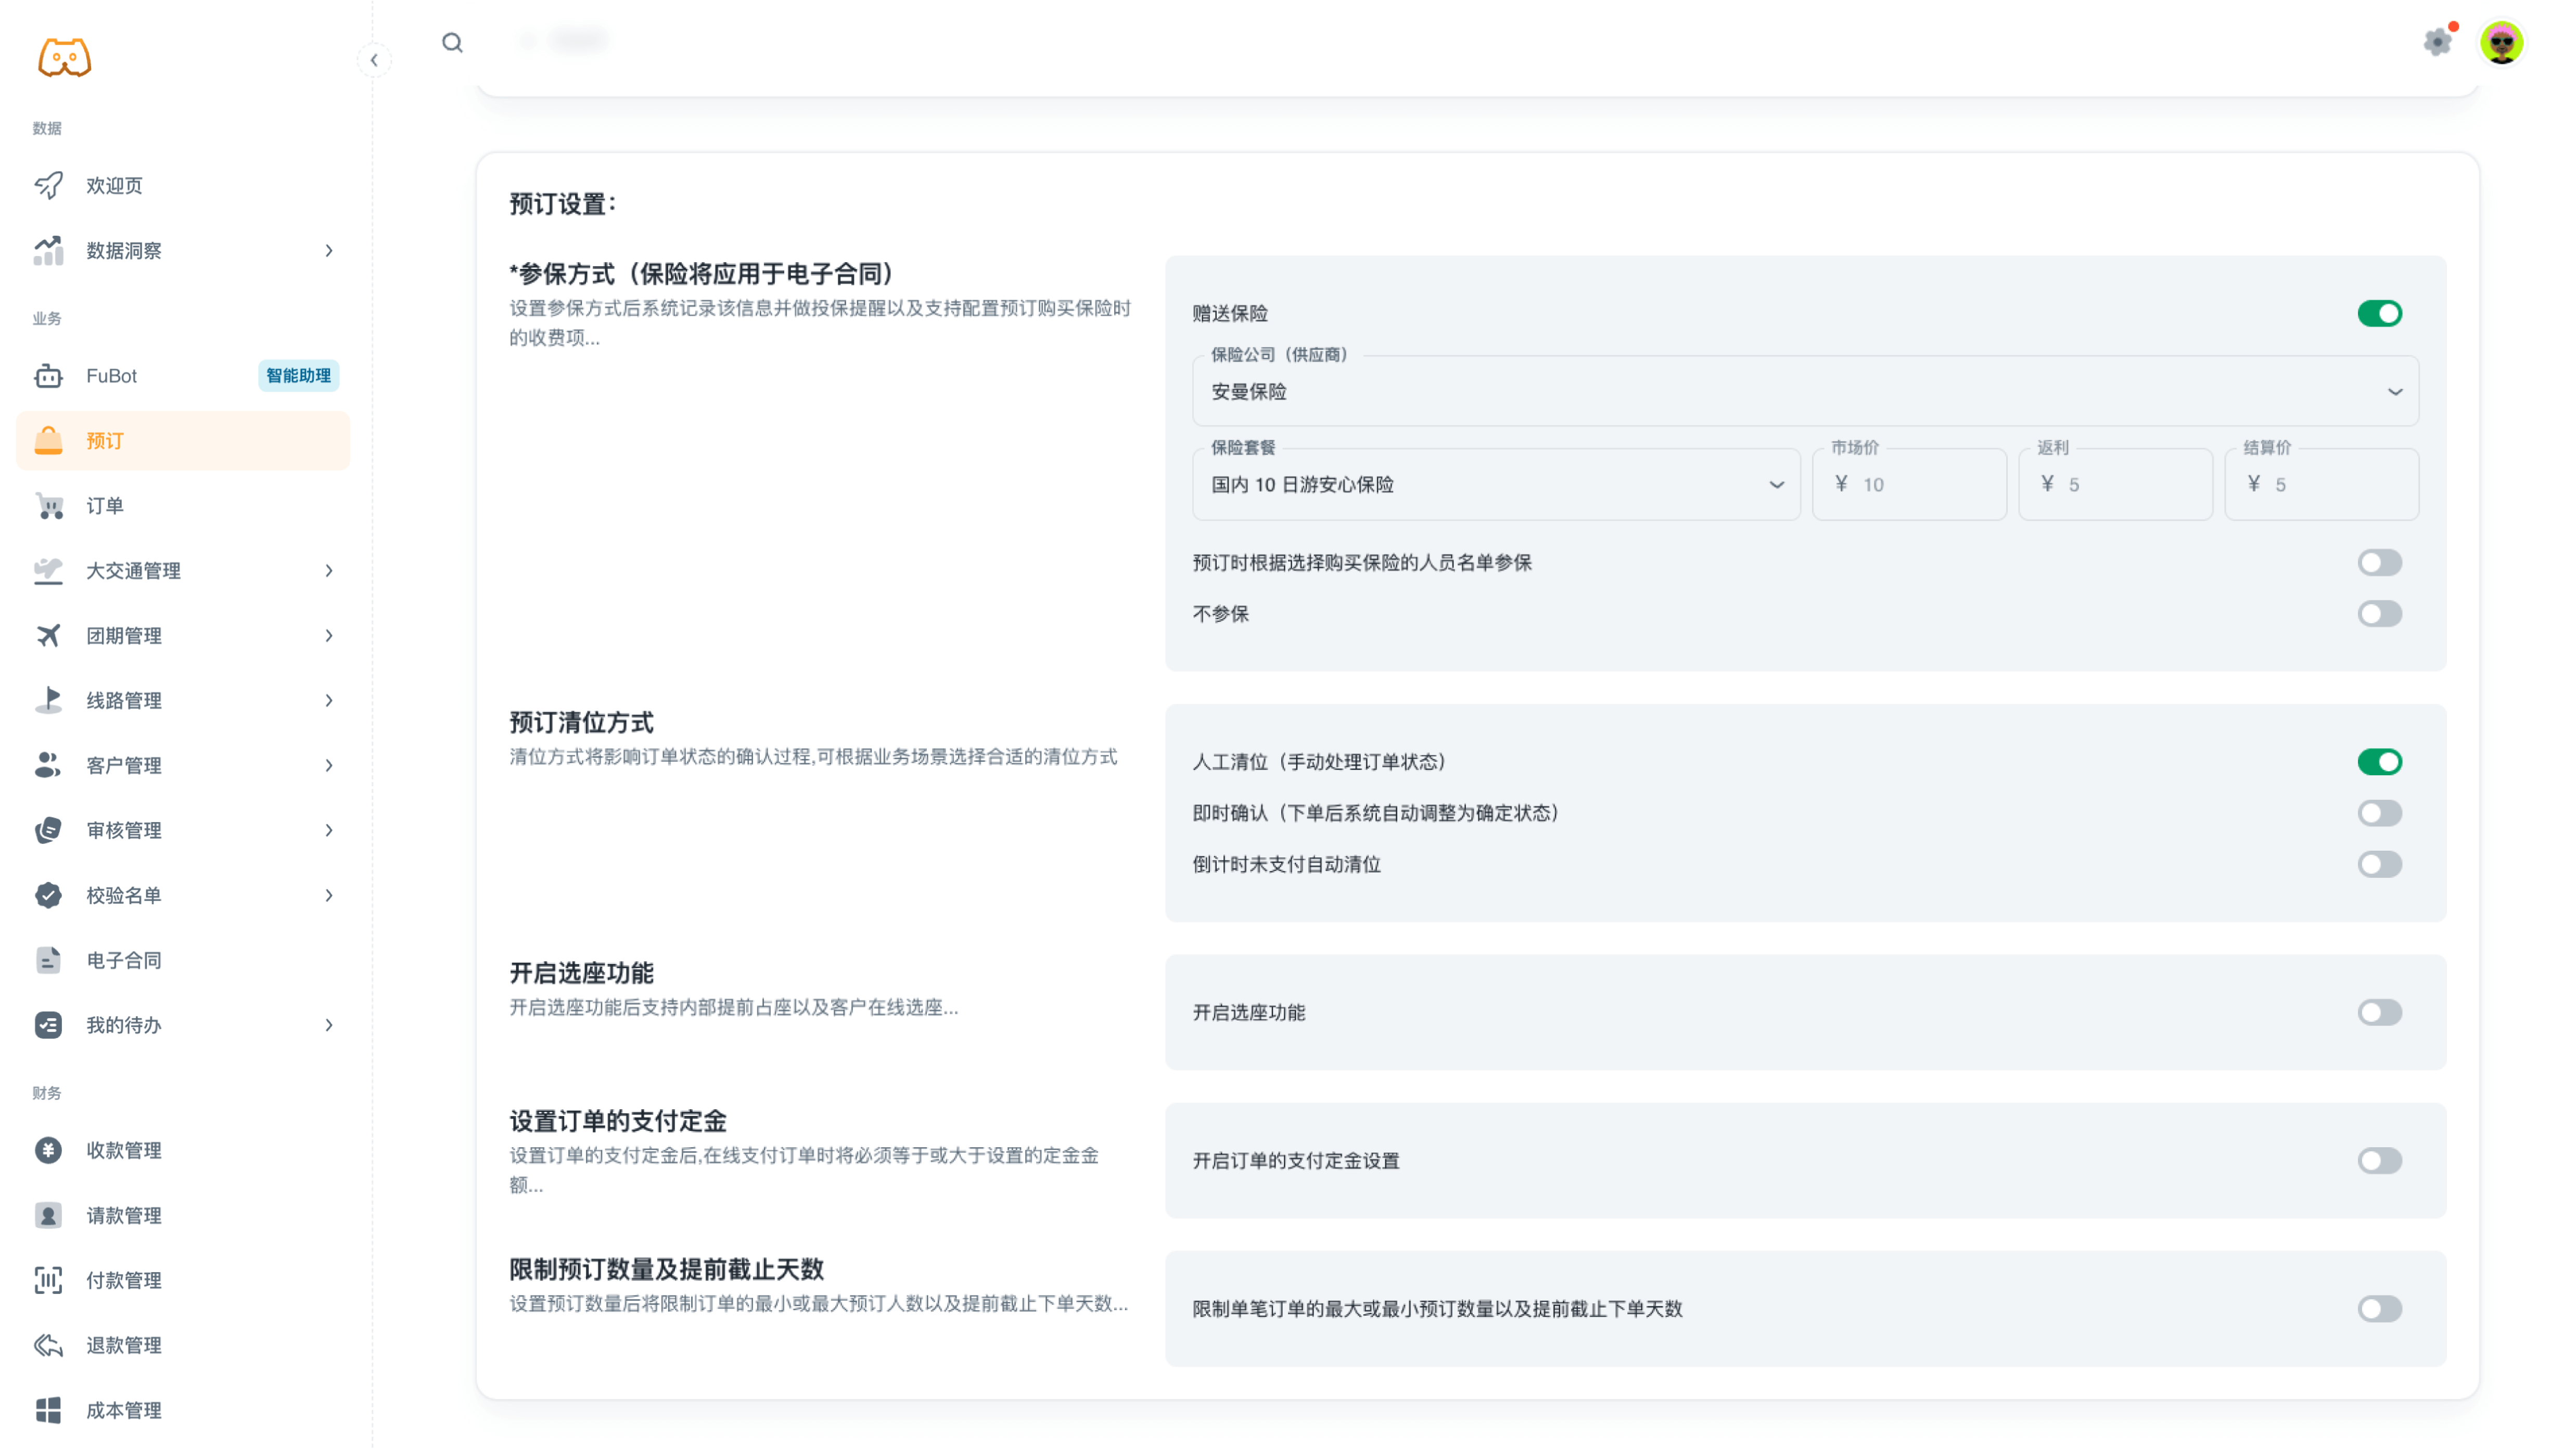Click the portrait icon for 请款管理
Screen dimensions: 2576x1449
click(48, 1216)
